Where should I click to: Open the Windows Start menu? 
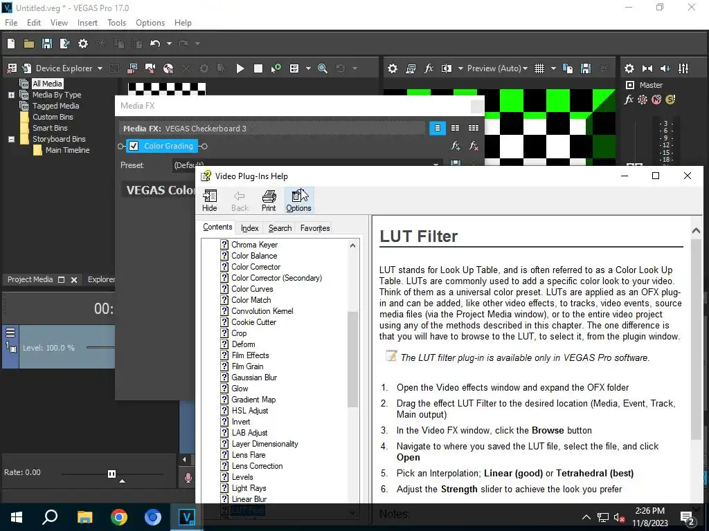click(x=17, y=517)
